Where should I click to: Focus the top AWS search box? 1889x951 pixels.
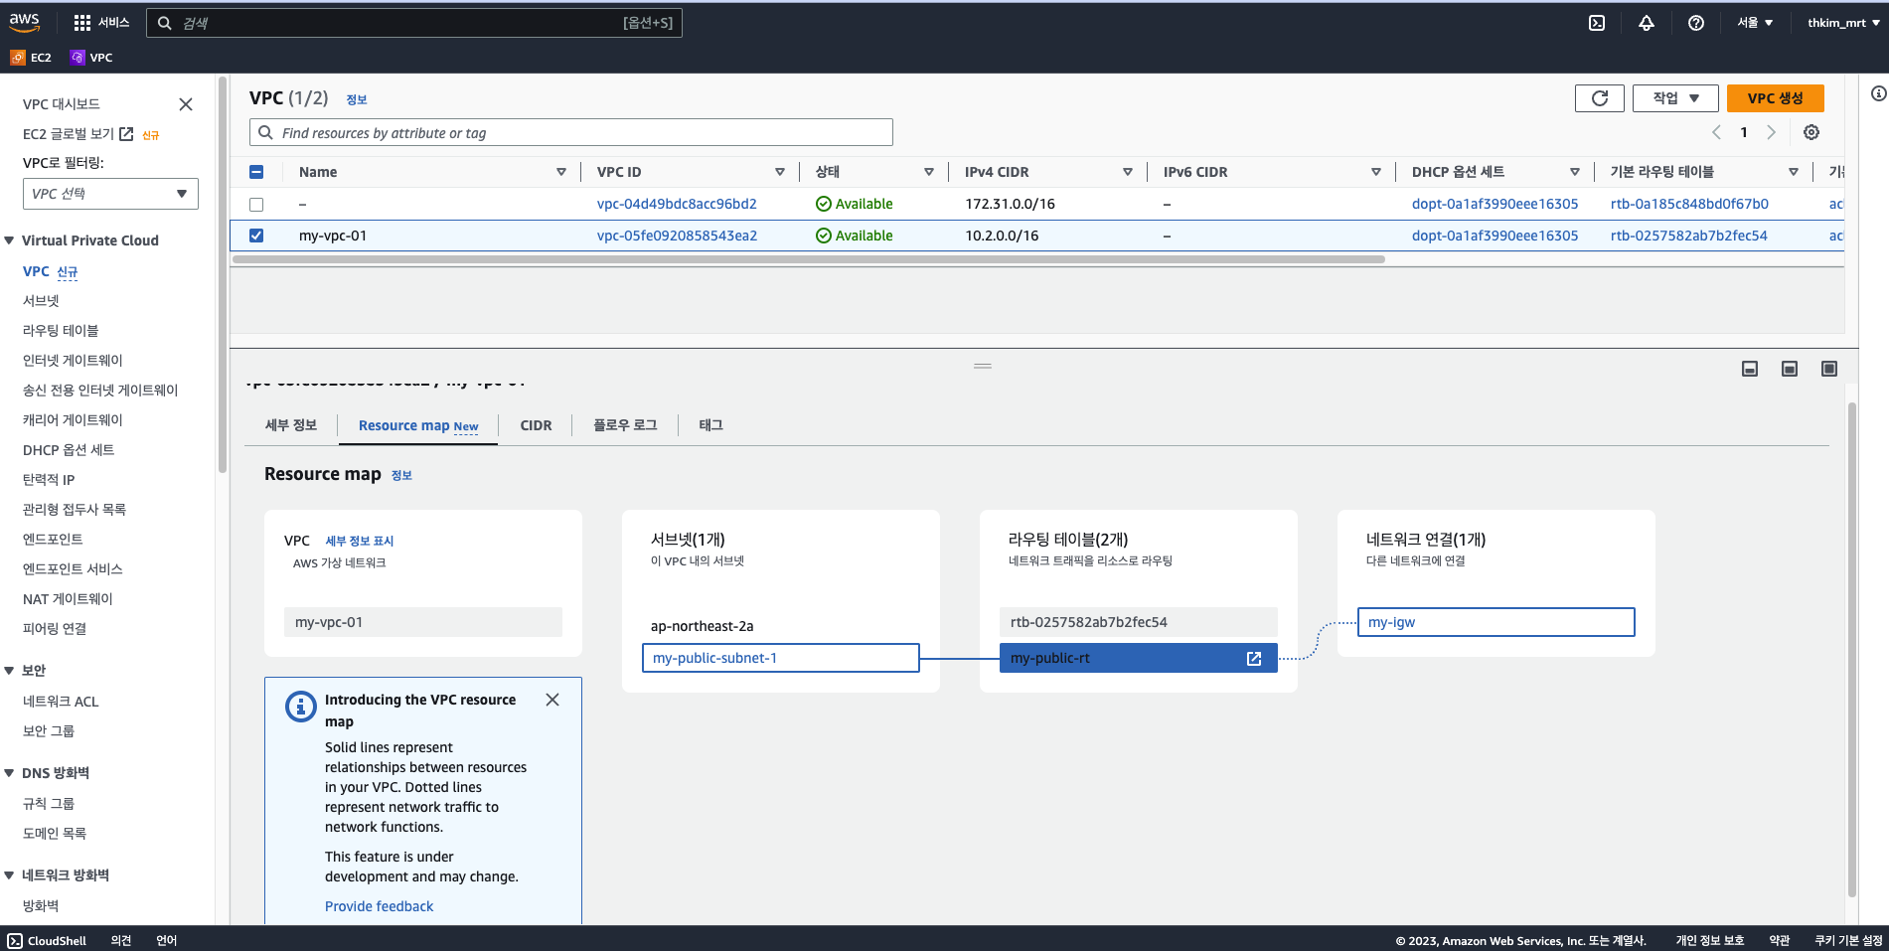click(x=414, y=23)
